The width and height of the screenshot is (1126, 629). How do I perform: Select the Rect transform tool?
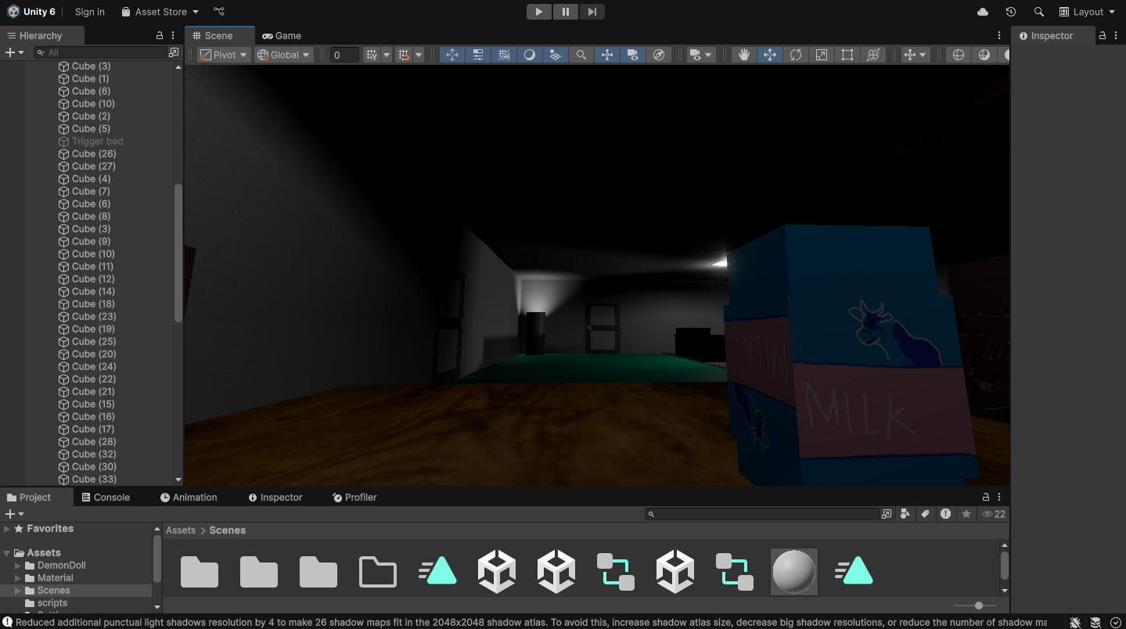coord(847,54)
